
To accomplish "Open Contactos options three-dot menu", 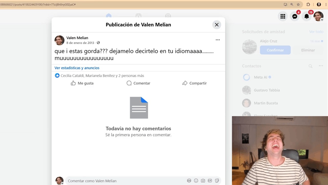I will tap(321, 66).
